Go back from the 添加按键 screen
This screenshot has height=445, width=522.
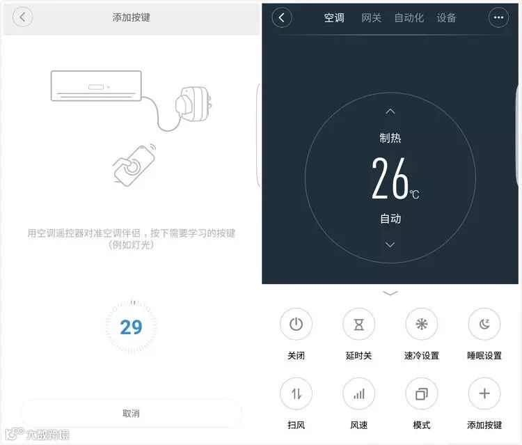22,17
